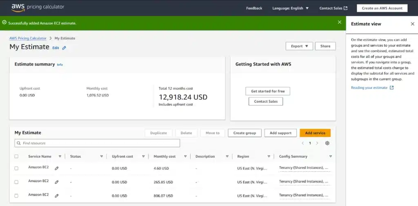This screenshot has width=418, height=206.
Task: Click the Move to button
Action: [212, 133]
